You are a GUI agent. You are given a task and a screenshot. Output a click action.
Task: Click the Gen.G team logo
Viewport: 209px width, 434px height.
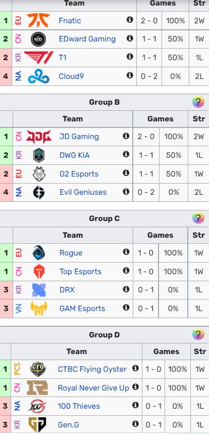[x=37, y=424]
